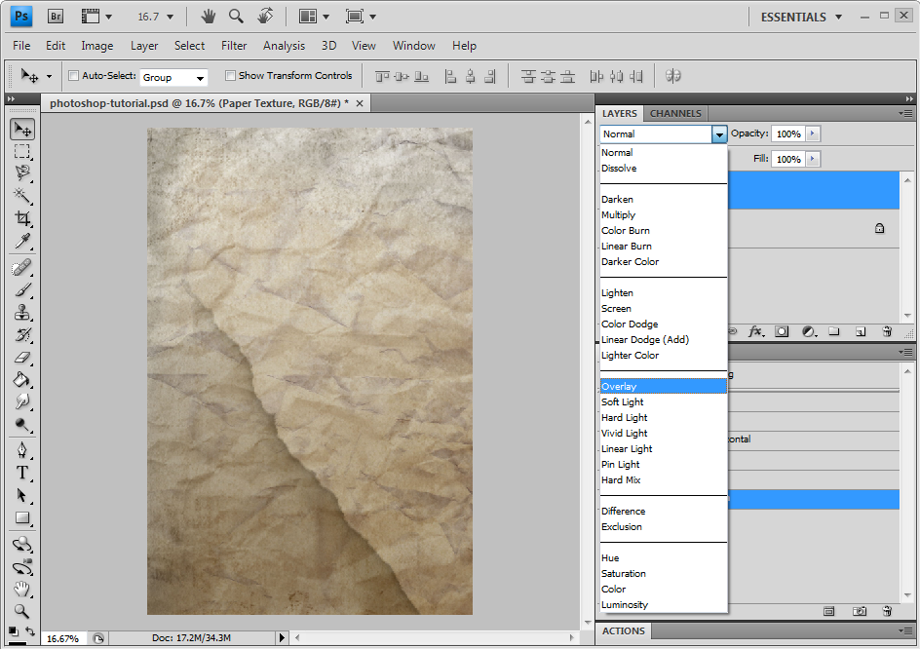This screenshot has width=920, height=649.
Task: Switch to the CHANNELS tab
Action: 675,113
